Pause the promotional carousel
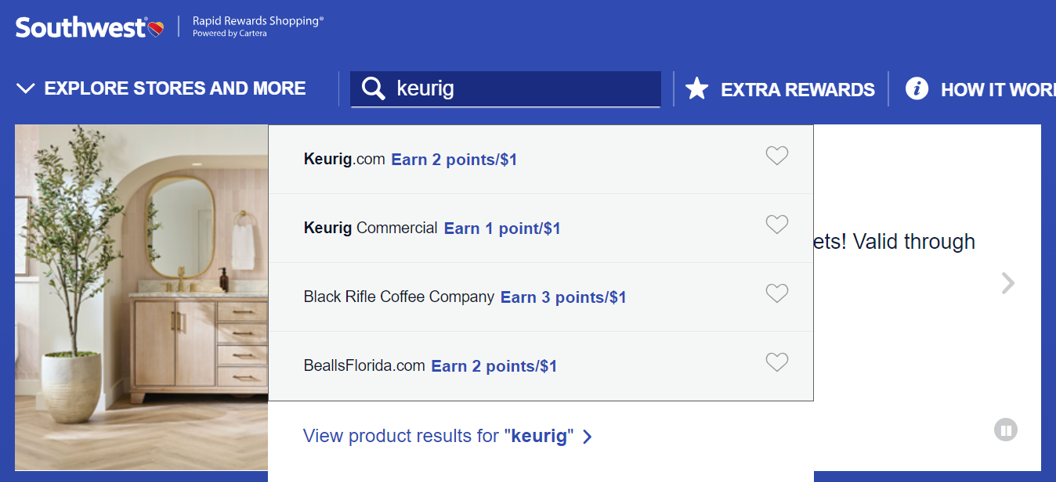The height and width of the screenshot is (482, 1056). coord(1006,429)
